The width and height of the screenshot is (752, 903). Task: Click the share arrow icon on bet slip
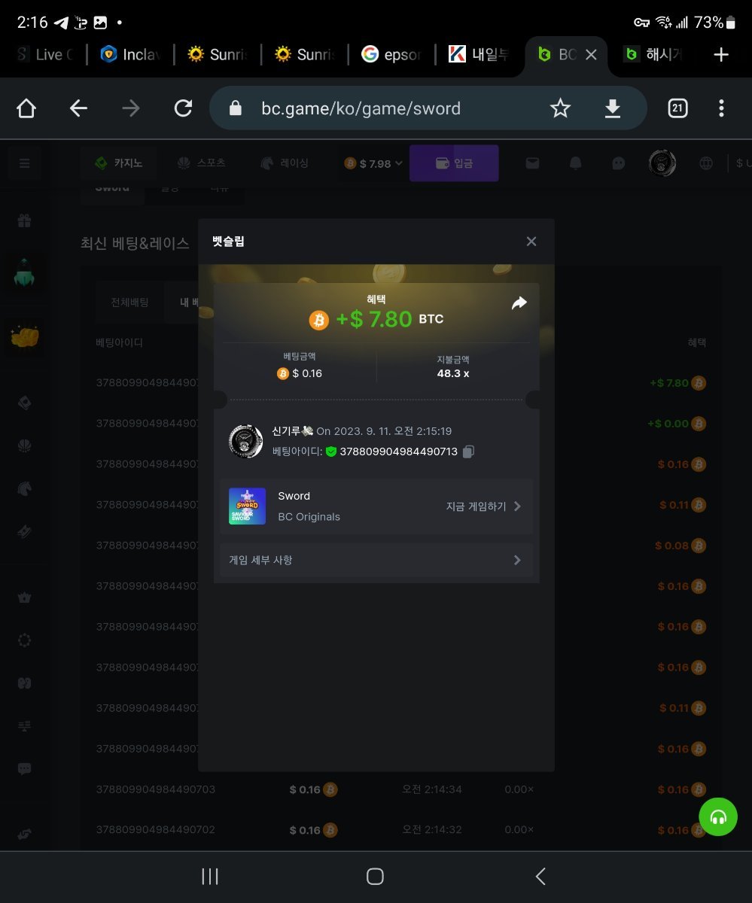[519, 303]
